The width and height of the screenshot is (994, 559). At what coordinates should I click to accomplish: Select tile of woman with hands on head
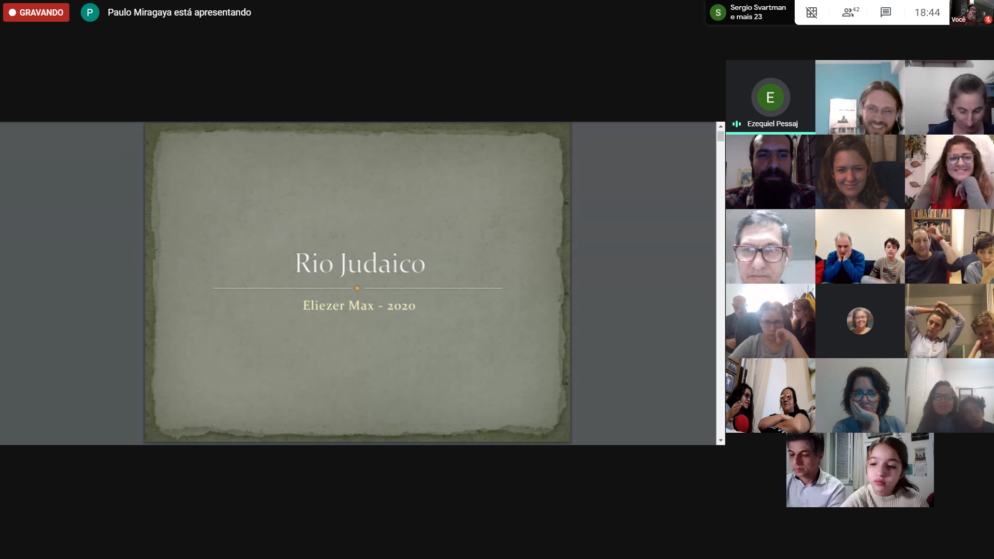(949, 321)
